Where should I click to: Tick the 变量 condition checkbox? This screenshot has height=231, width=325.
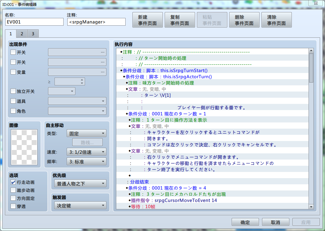point(13,72)
